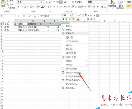Click the decrease font size A in ribbon
Screen dimensions: 132x109
coord(50,2)
